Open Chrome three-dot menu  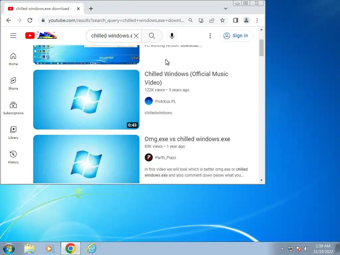click(x=257, y=20)
